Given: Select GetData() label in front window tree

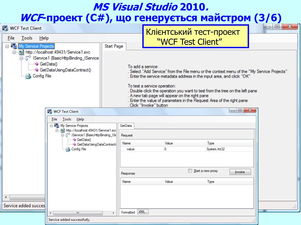Looking at the screenshot, I should tap(84, 140).
